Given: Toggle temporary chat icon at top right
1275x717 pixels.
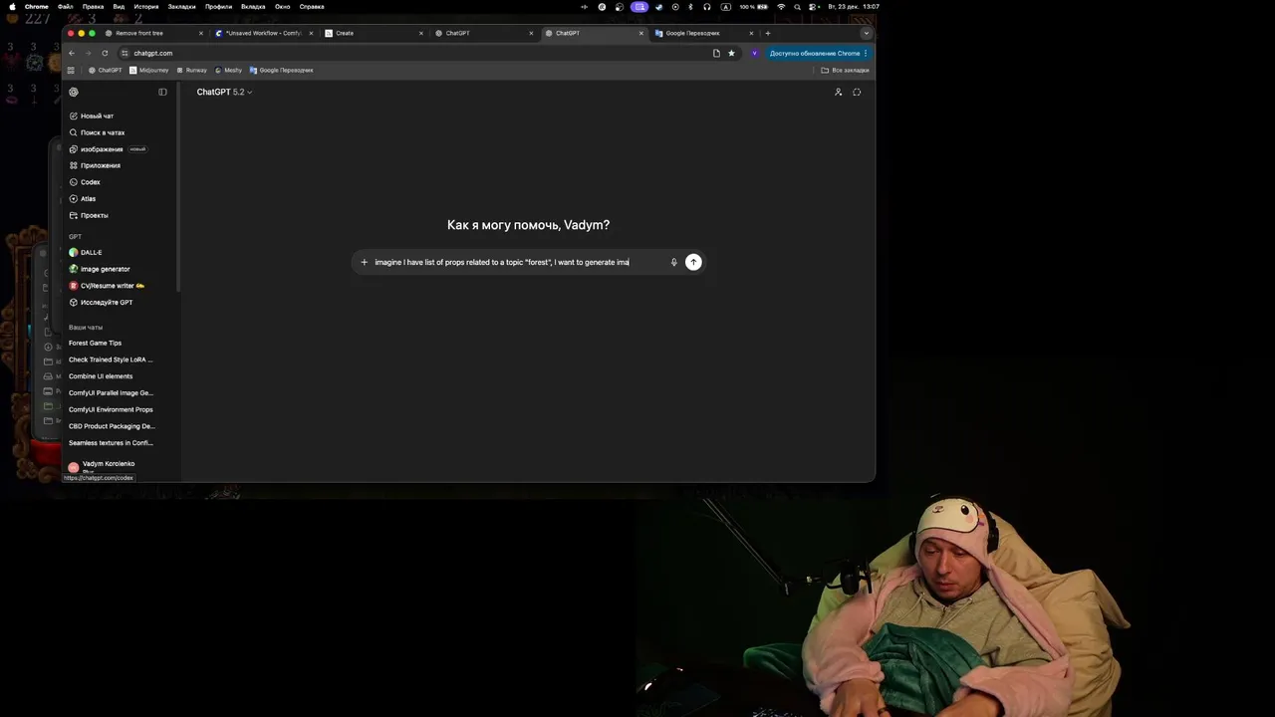Looking at the screenshot, I should point(857,92).
